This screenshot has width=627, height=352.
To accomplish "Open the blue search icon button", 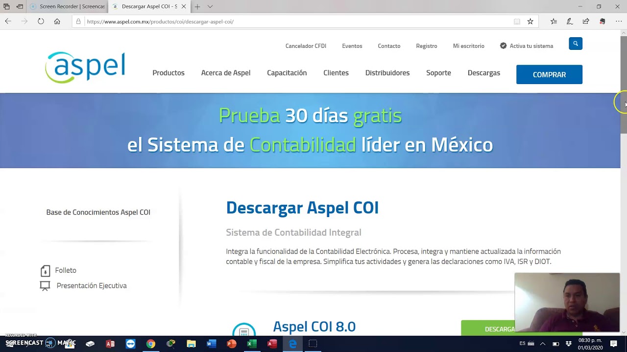I will coord(576,44).
